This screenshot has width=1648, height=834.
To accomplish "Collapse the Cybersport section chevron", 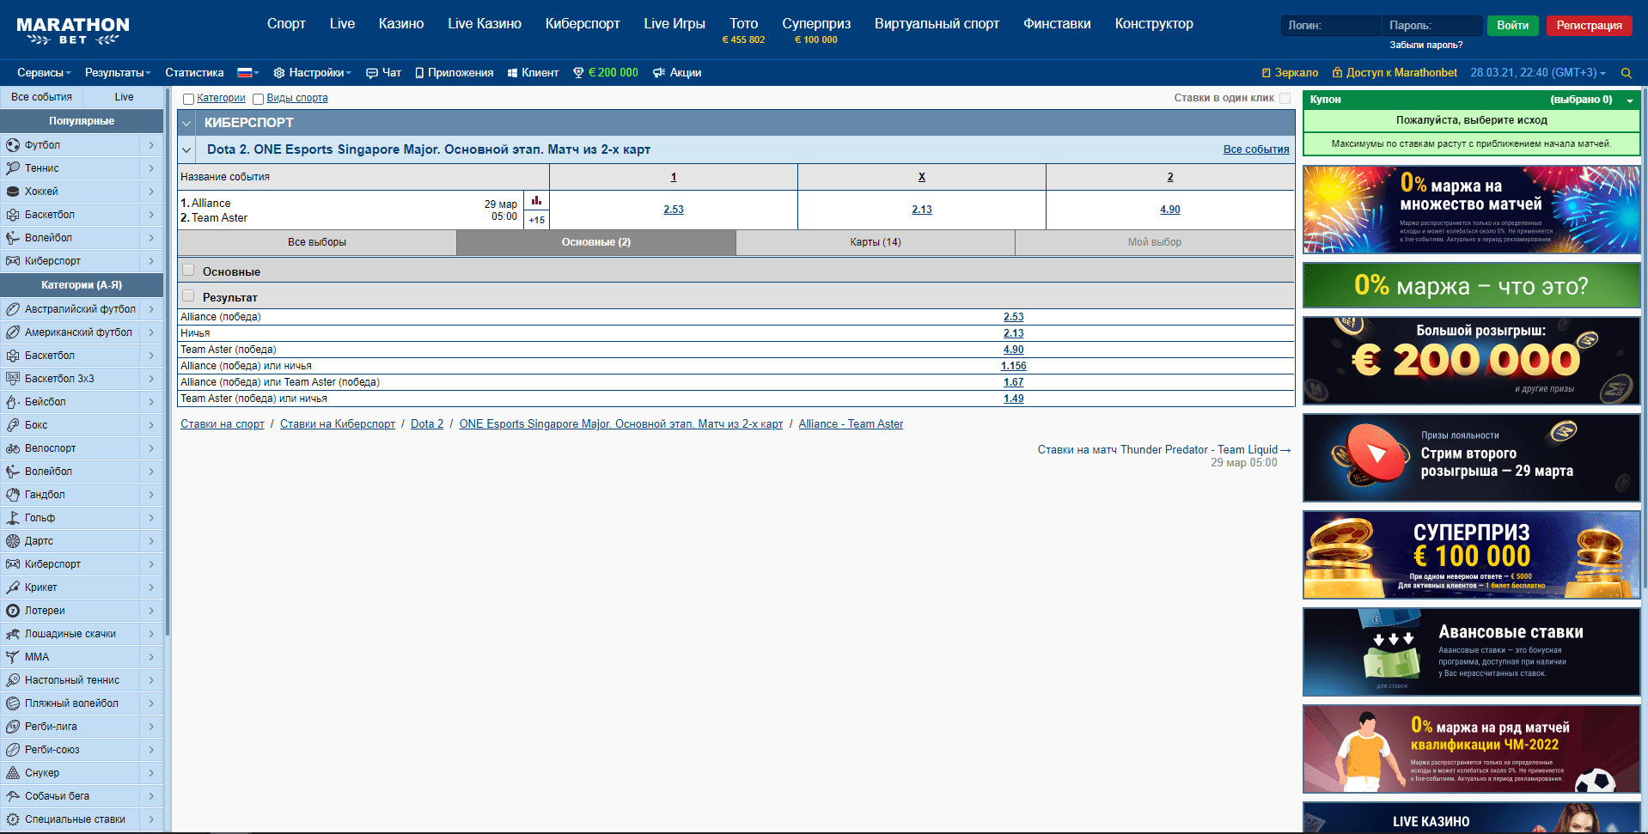I will point(186,123).
